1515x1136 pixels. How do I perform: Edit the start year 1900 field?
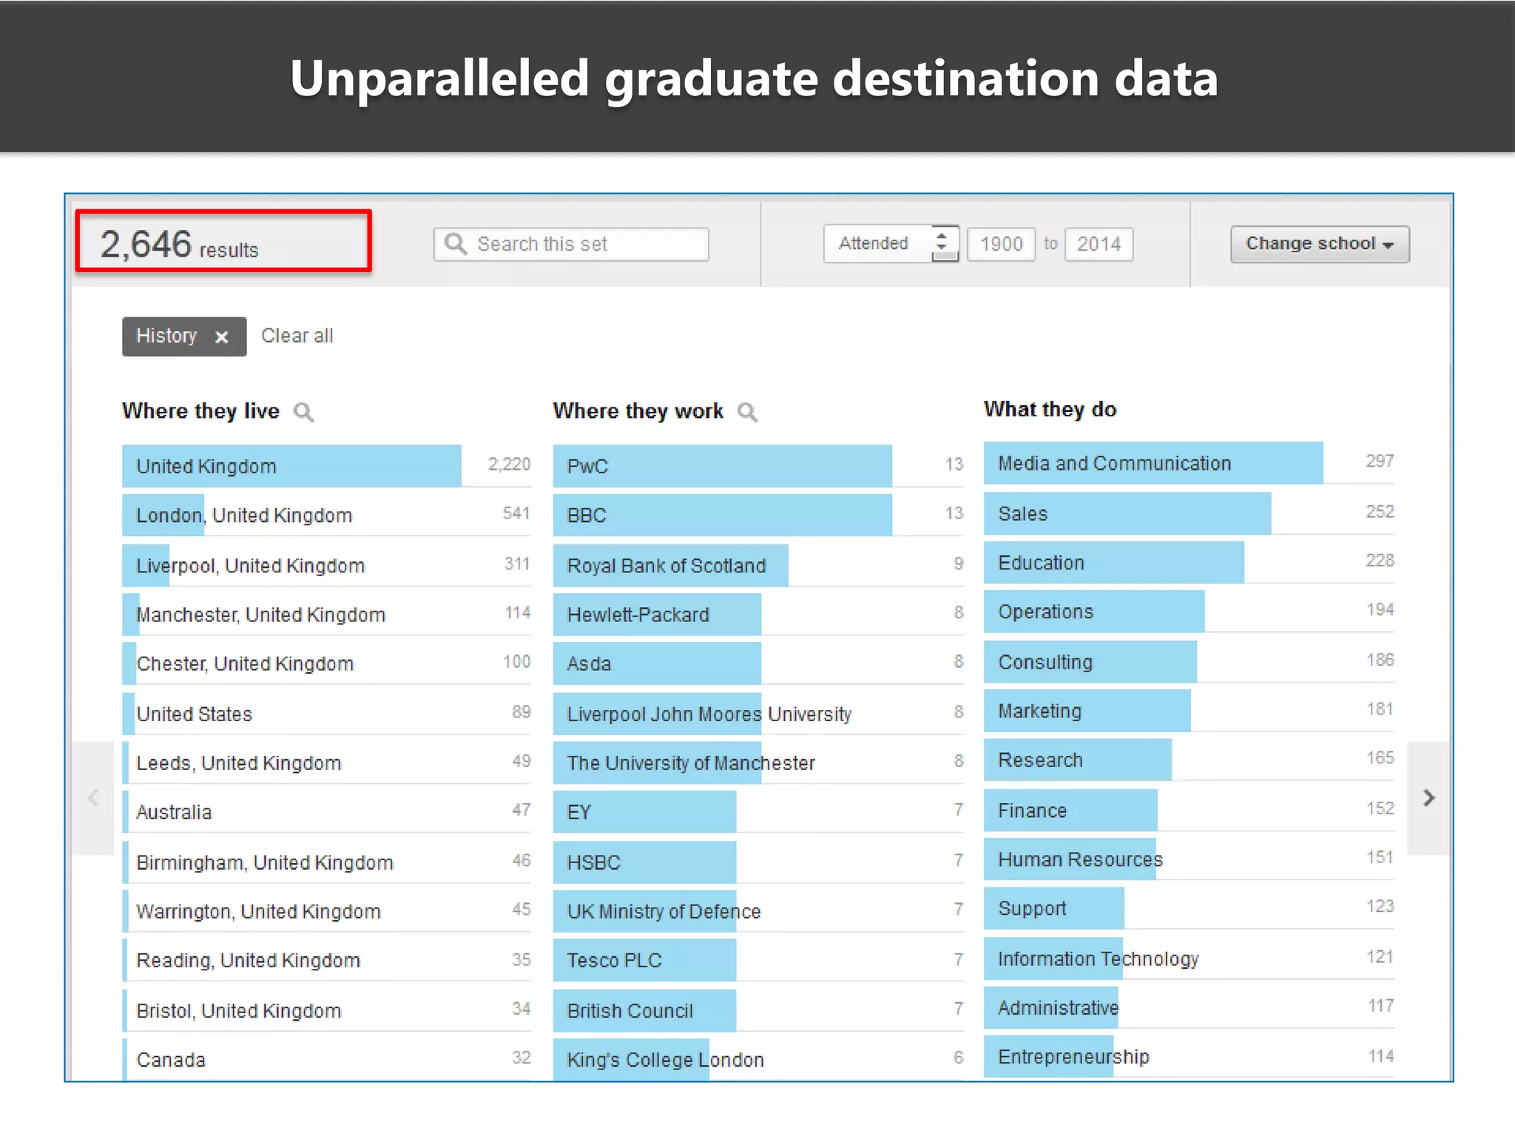point(1001,244)
